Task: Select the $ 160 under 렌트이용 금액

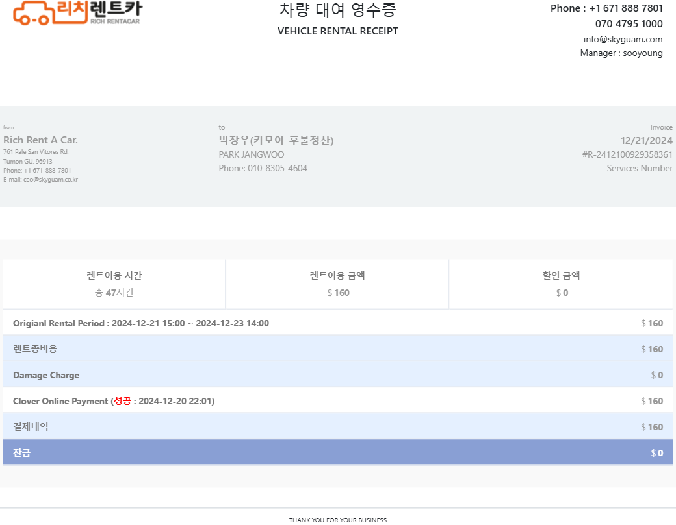Action: tap(338, 293)
